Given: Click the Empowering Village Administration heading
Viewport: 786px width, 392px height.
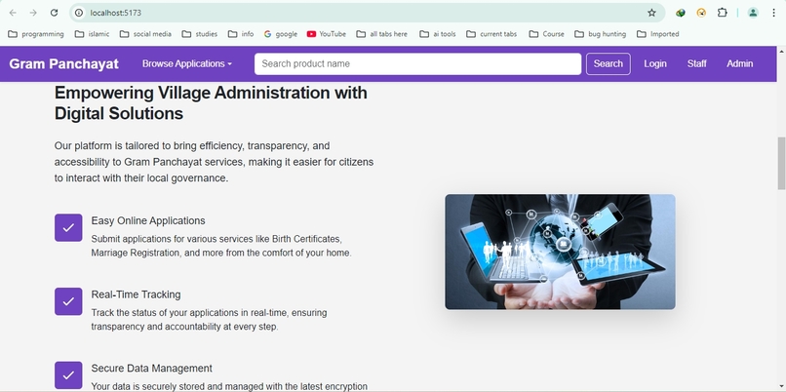Looking at the screenshot, I should tap(211, 102).
